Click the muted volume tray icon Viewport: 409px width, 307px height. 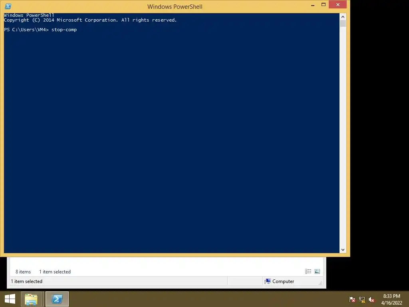point(371,299)
